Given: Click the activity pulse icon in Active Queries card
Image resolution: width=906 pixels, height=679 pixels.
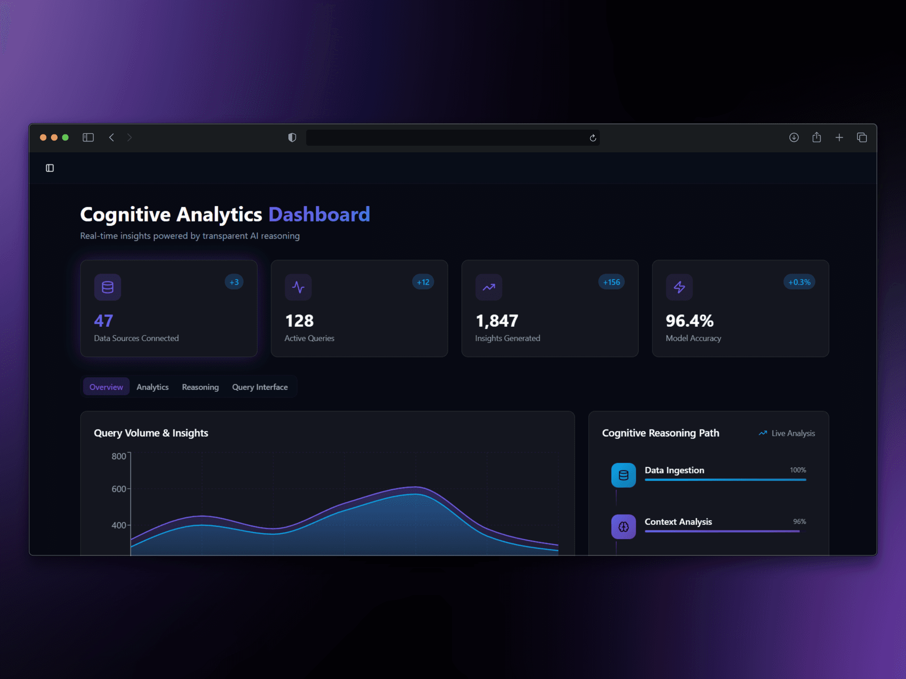Looking at the screenshot, I should pyautogui.click(x=298, y=287).
